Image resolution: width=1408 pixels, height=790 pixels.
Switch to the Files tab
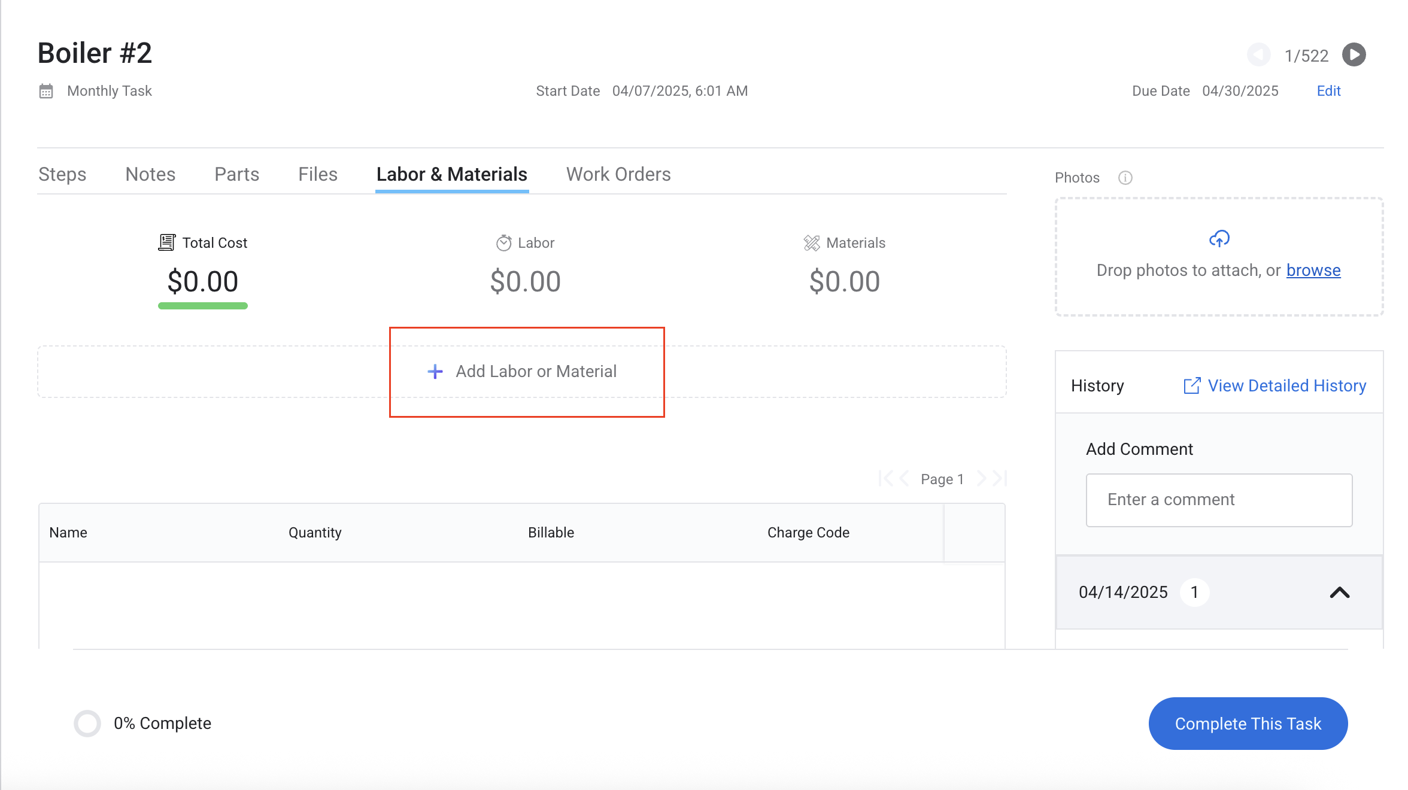[x=318, y=174]
